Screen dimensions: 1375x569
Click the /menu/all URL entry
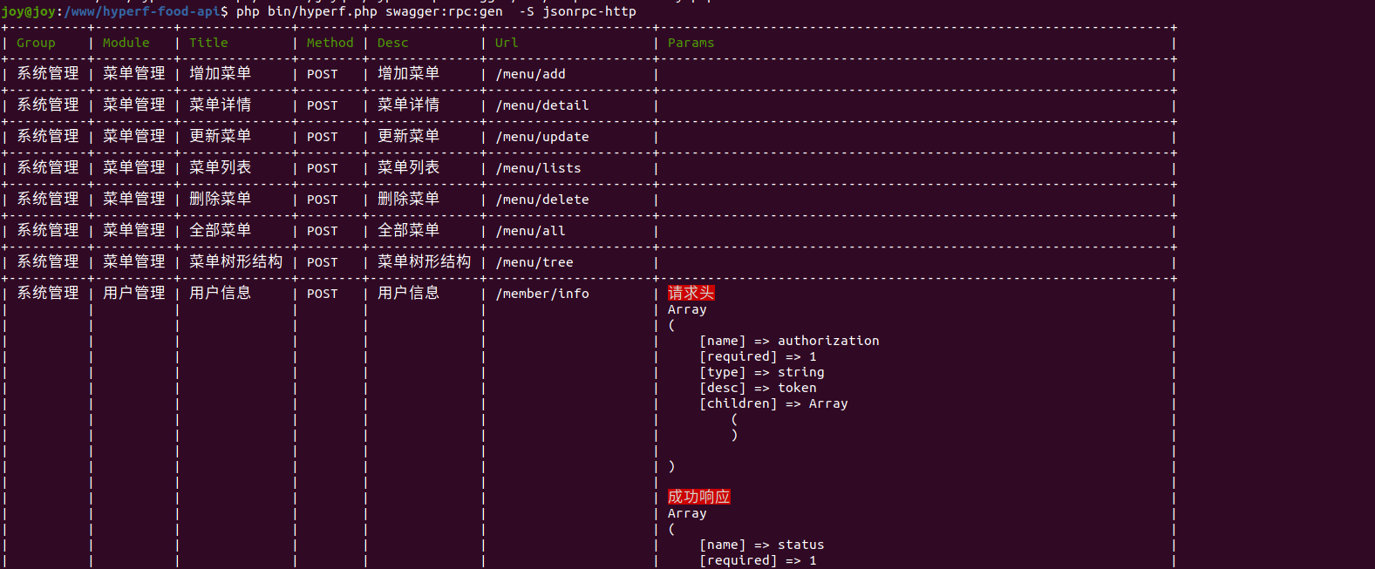click(x=530, y=231)
